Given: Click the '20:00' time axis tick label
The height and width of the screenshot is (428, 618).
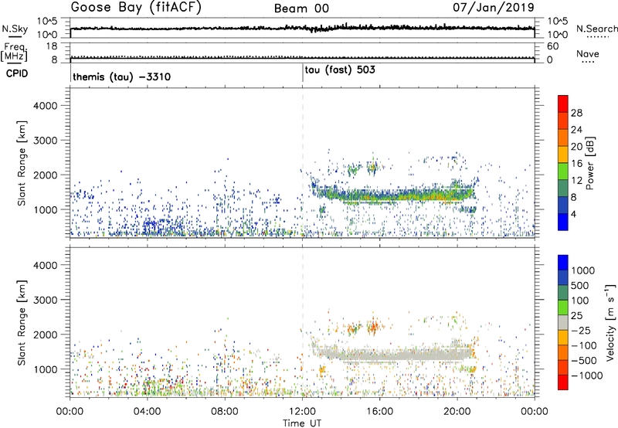Looking at the screenshot, I should (457, 412).
